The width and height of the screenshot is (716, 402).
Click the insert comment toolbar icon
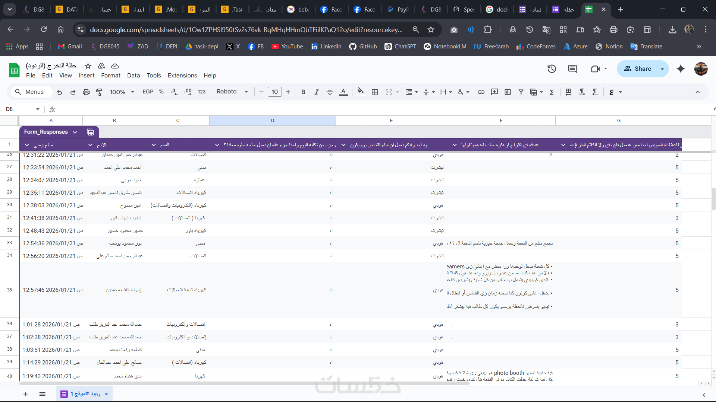(494, 92)
